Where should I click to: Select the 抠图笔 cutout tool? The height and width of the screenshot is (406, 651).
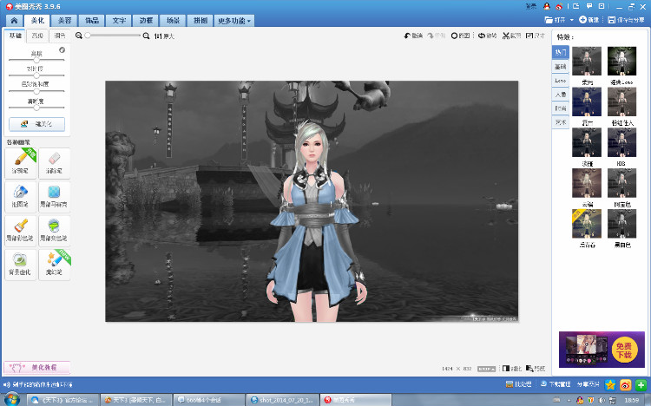tap(20, 197)
